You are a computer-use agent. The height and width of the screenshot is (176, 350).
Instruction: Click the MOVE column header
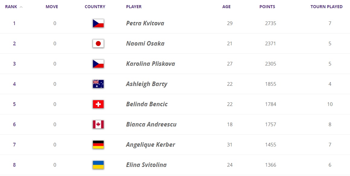click(x=52, y=7)
